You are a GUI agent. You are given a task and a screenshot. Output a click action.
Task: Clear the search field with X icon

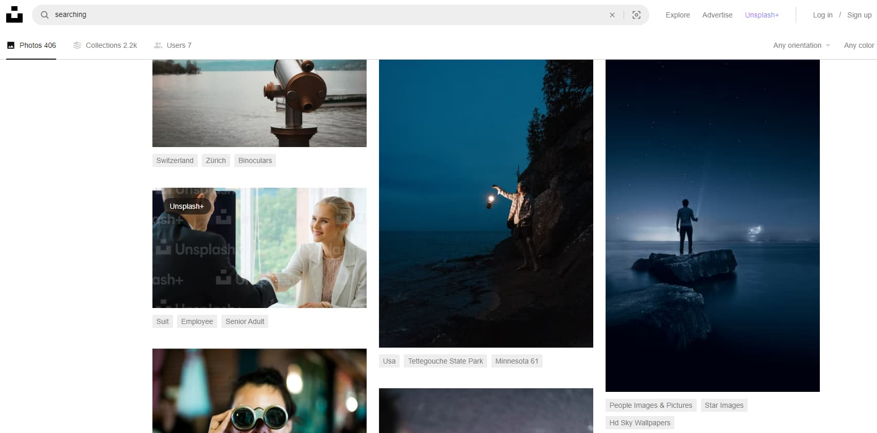[612, 15]
